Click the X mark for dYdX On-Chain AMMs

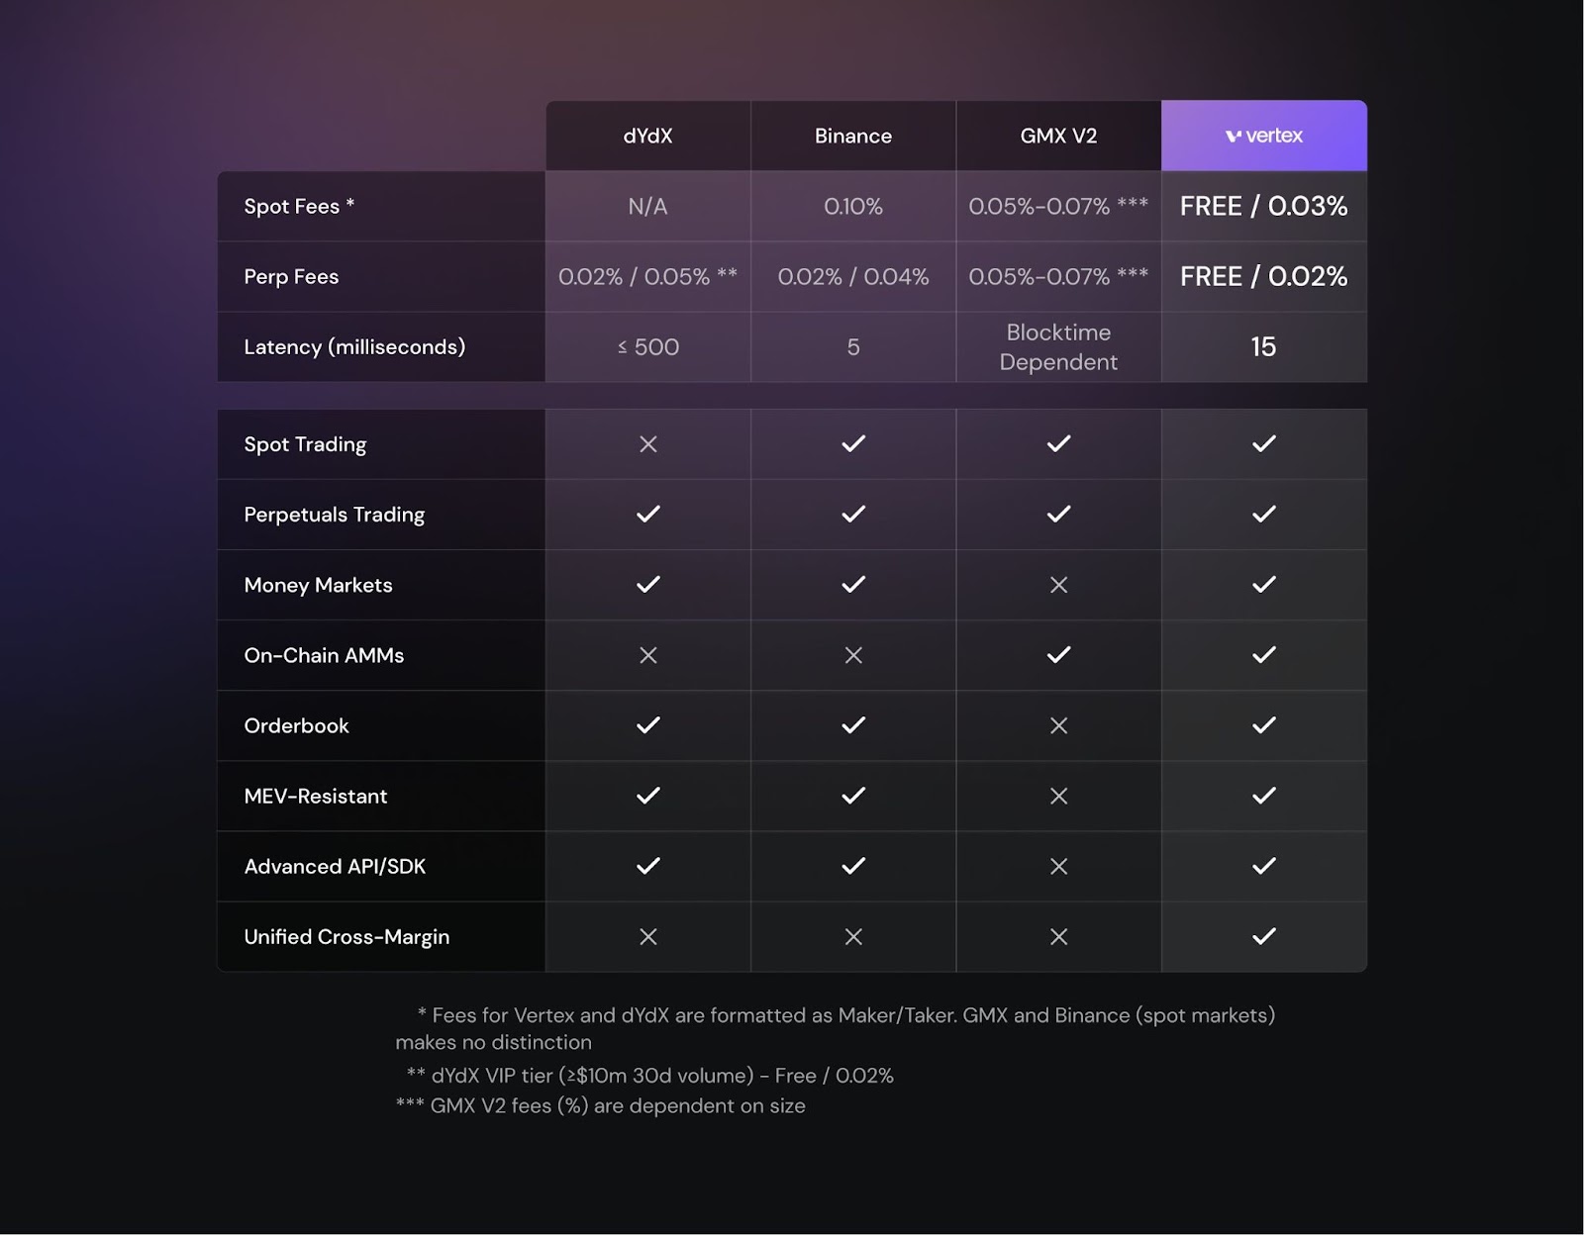click(648, 655)
